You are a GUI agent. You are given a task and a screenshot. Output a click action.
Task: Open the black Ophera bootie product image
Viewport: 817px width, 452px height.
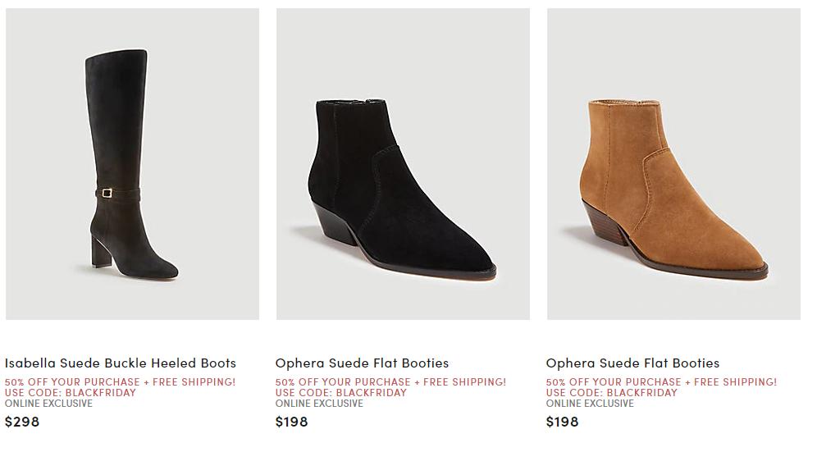point(403,164)
